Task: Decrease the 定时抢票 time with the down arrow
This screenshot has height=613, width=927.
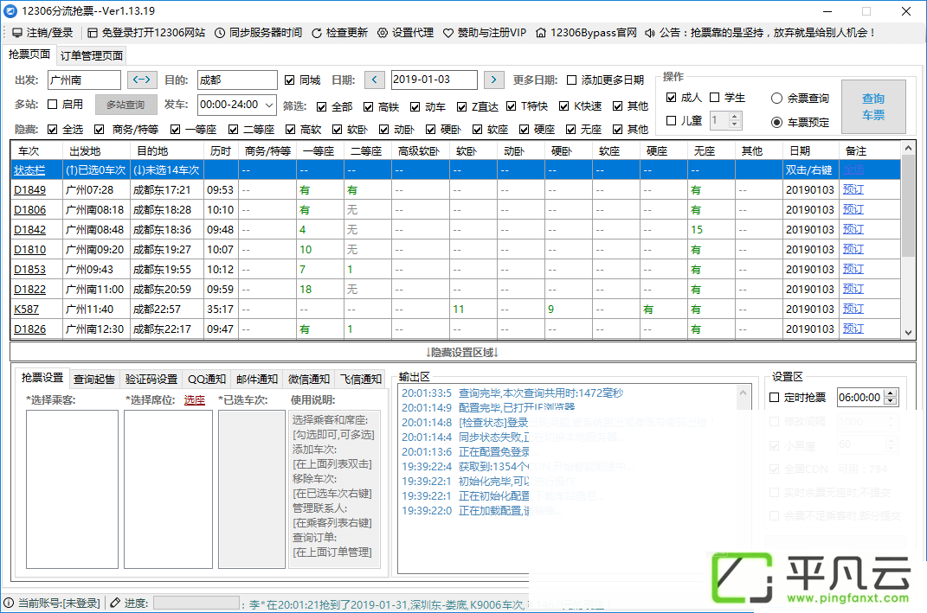Action: (x=891, y=401)
